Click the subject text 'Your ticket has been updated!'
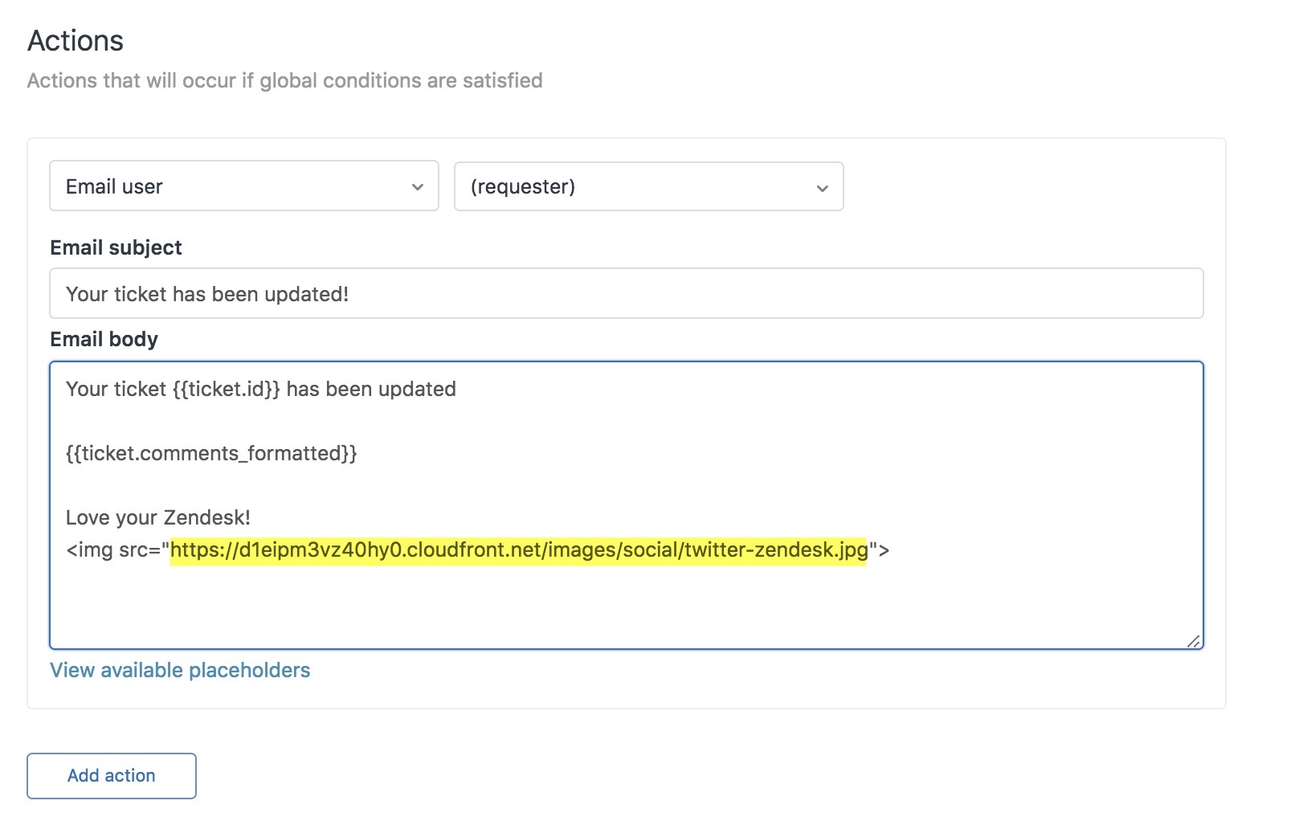This screenshot has height=821, width=1307. 206,293
